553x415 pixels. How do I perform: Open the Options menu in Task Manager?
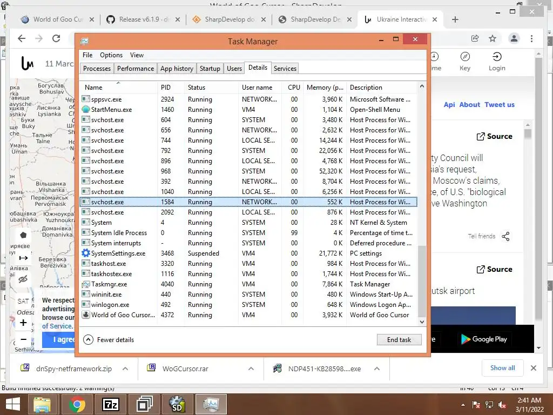click(x=111, y=55)
